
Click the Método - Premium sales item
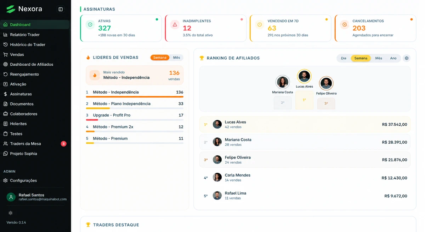(x=135, y=139)
